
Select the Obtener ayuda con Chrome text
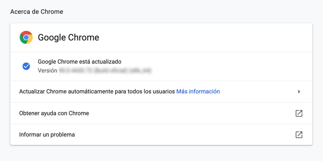pyautogui.click(x=54, y=113)
